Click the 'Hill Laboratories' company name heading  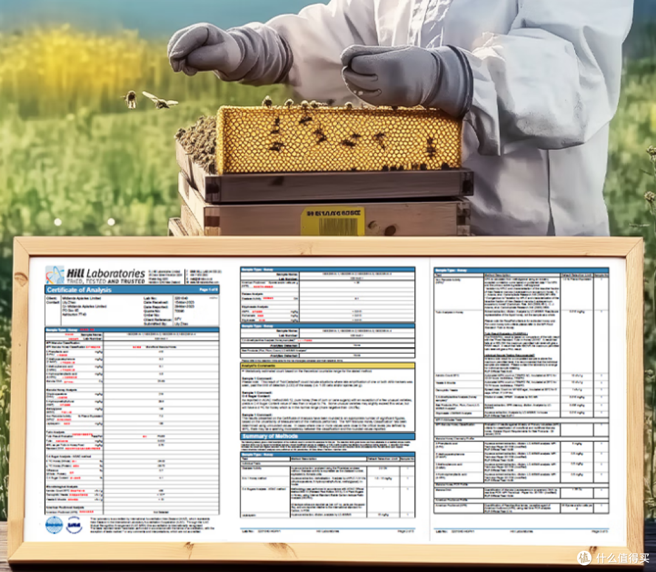[106, 273]
